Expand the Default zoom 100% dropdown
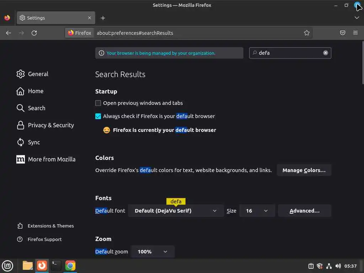This screenshot has width=364, height=273. tap(152, 252)
